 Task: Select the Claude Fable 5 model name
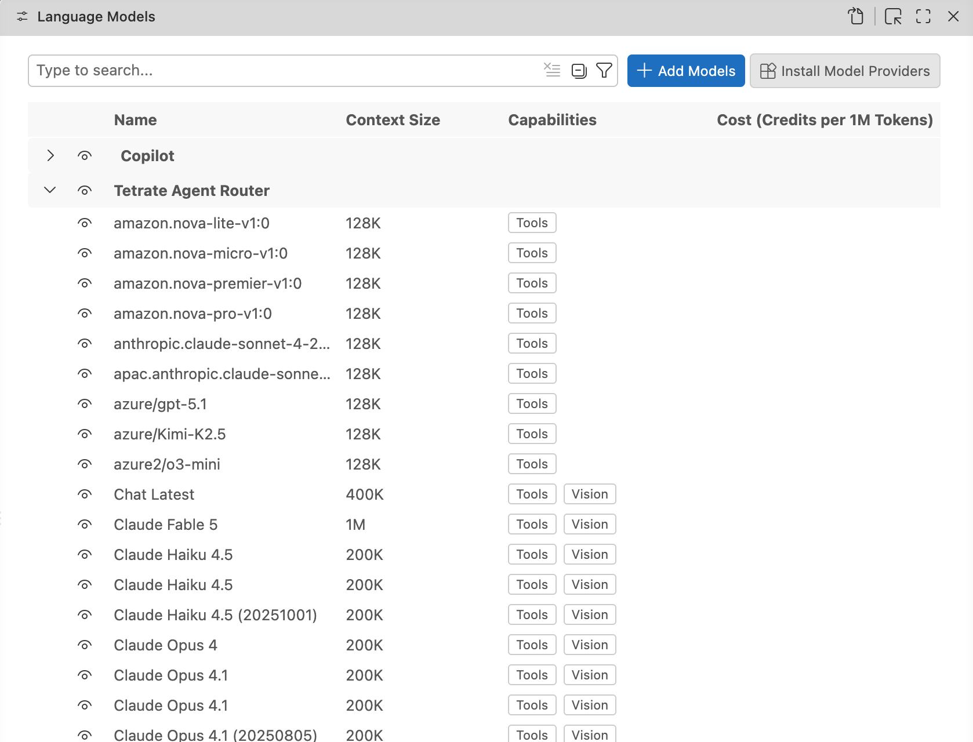[165, 524]
